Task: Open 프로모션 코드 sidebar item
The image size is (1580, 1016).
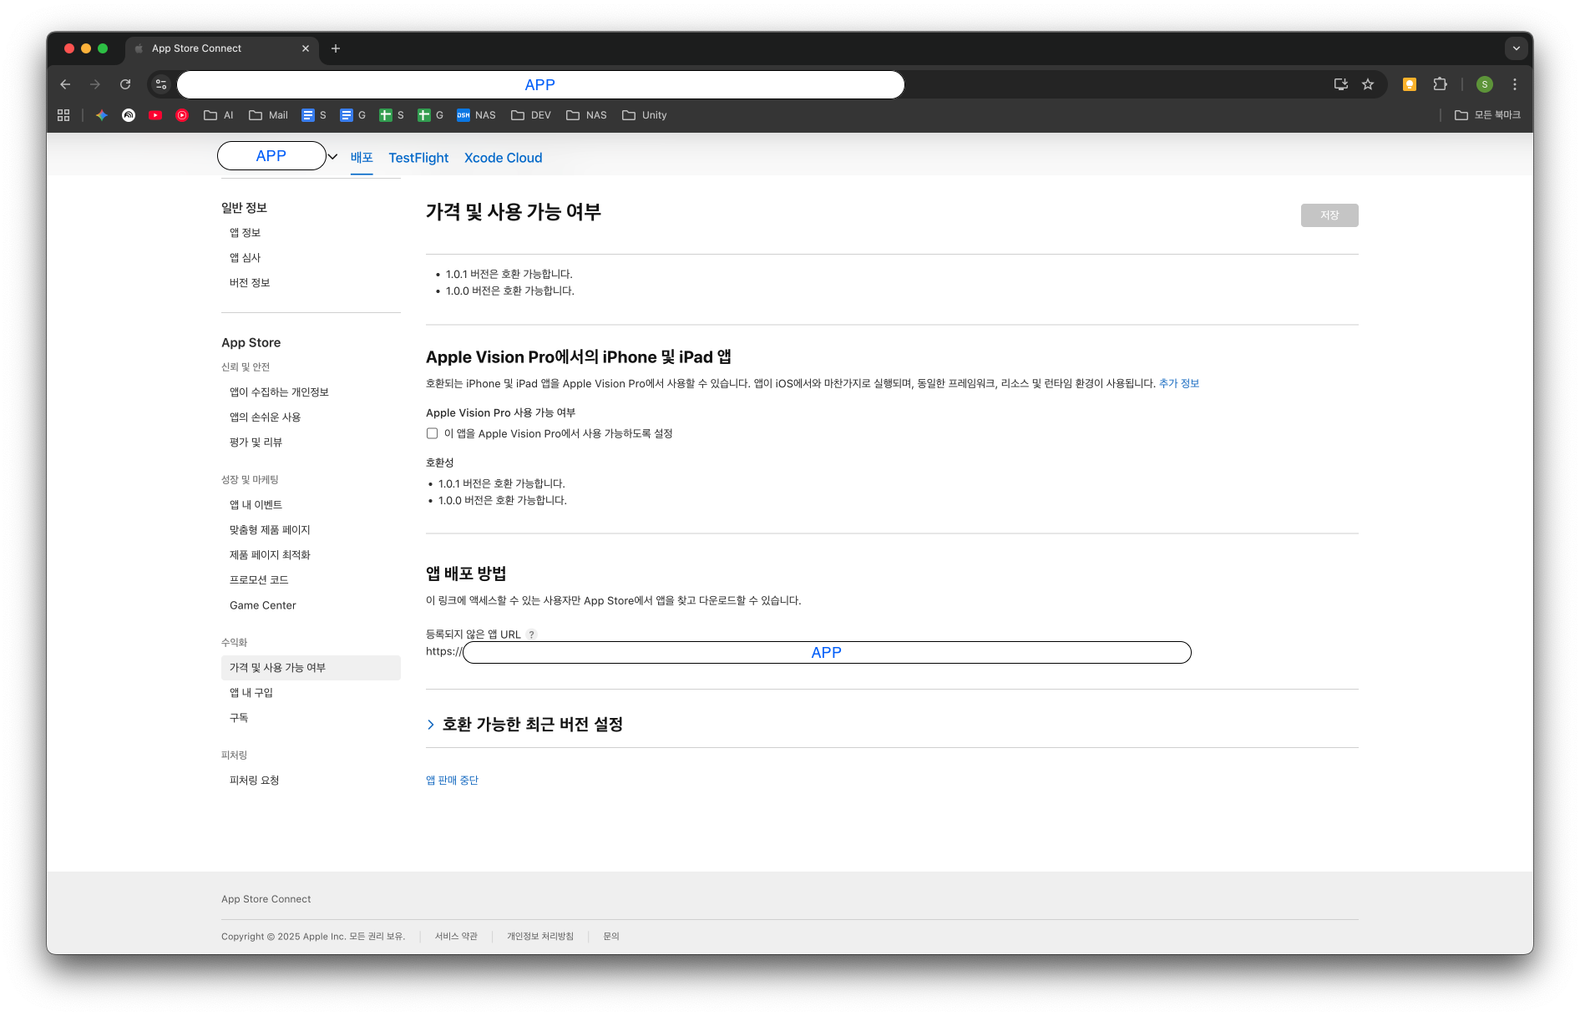Action: 259,580
